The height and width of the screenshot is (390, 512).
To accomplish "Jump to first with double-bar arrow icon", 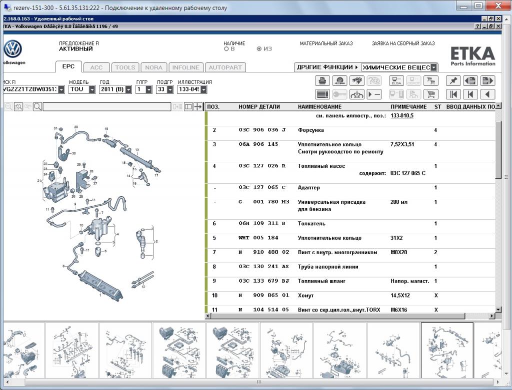I will click(x=453, y=94).
